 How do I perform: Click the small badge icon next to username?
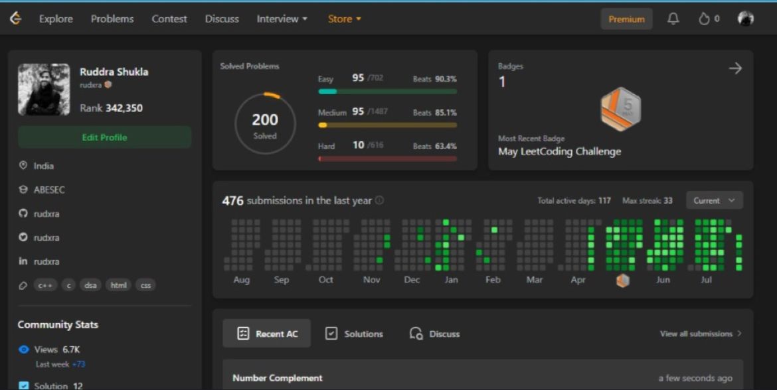pos(108,85)
